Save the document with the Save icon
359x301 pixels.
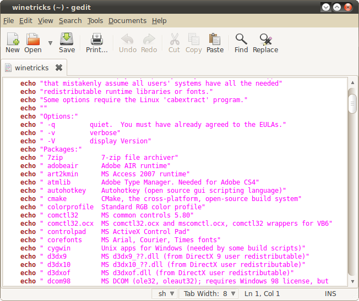click(x=67, y=40)
